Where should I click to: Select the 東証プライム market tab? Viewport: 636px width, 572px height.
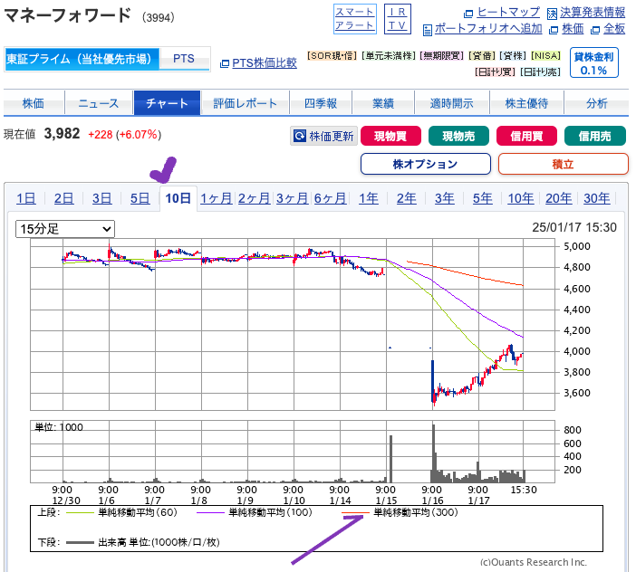pos(82,59)
